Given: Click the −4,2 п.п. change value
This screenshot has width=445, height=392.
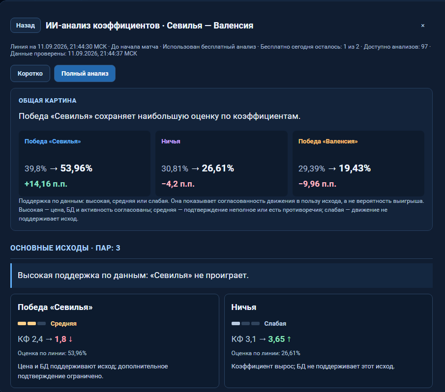Looking at the screenshot, I should pyautogui.click(x=178, y=184).
